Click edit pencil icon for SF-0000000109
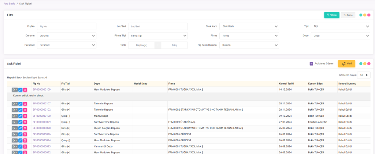Image resolution: width=375 pixels, height=154 pixels. pyautogui.click(x=21, y=89)
